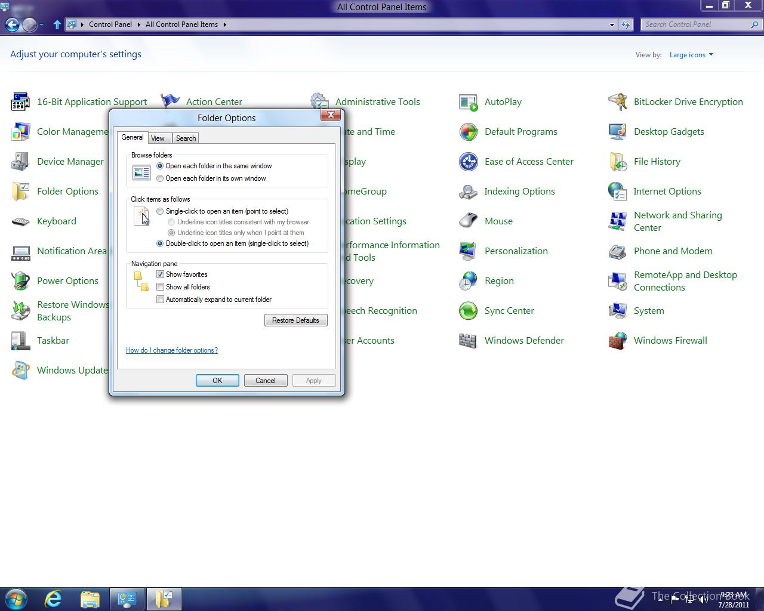The width and height of the screenshot is (764, 611).
Task: Open the Sync Center green icon
Action: 469,311
